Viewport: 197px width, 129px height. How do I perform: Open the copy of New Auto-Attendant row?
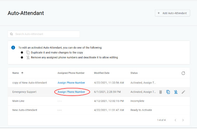[30, 83]
